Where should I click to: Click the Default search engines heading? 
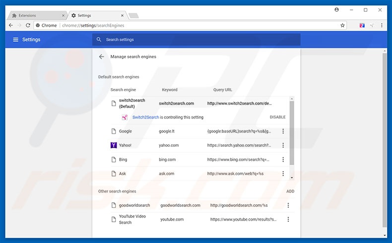point(119,77)
